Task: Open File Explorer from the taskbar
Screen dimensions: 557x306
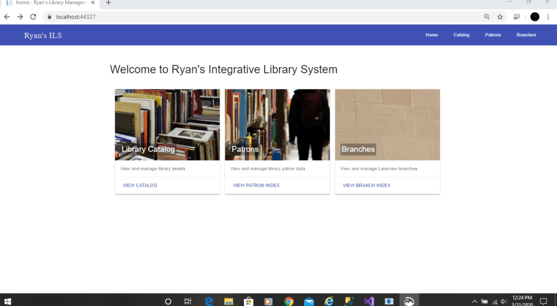Action: tap(229, 301)
